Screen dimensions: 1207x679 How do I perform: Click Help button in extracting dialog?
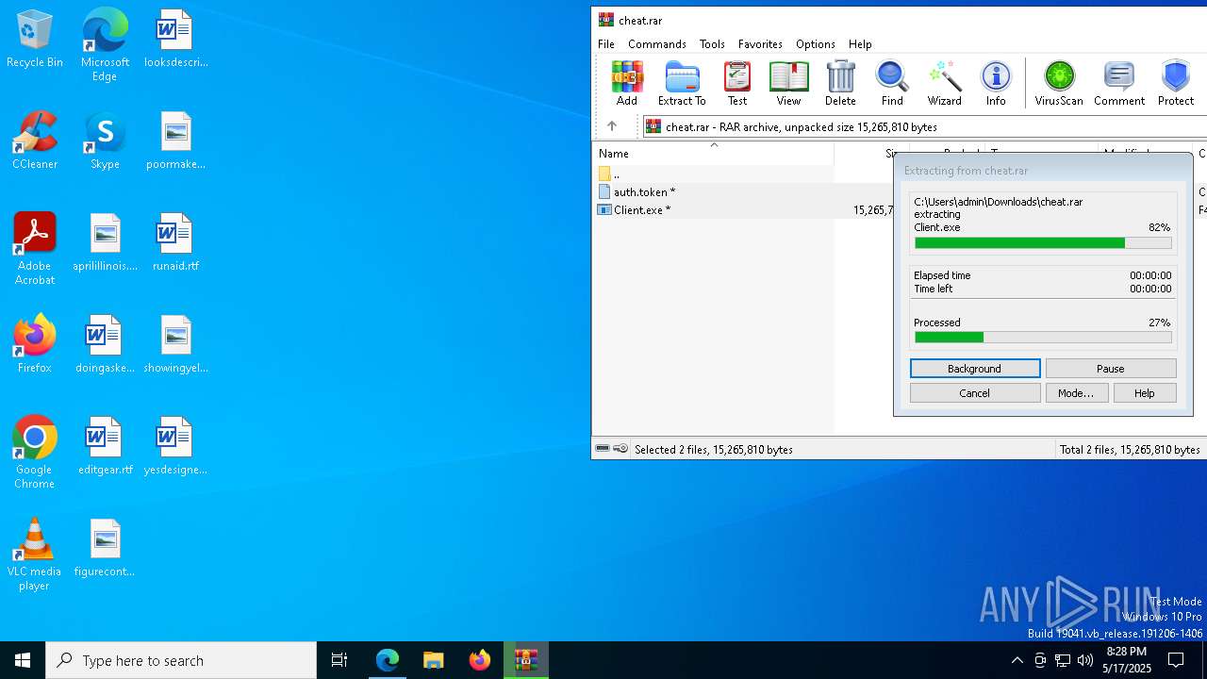(x=1145, y=393)
